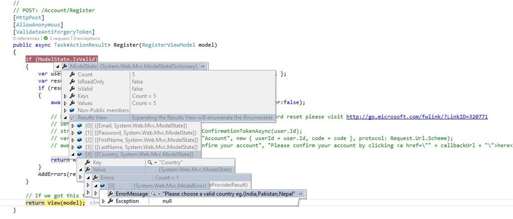Open the "0 exceptions" CodeLens link
Image resolution: width=513 pixels, height=219 pixels.
(x=87, y=39)
